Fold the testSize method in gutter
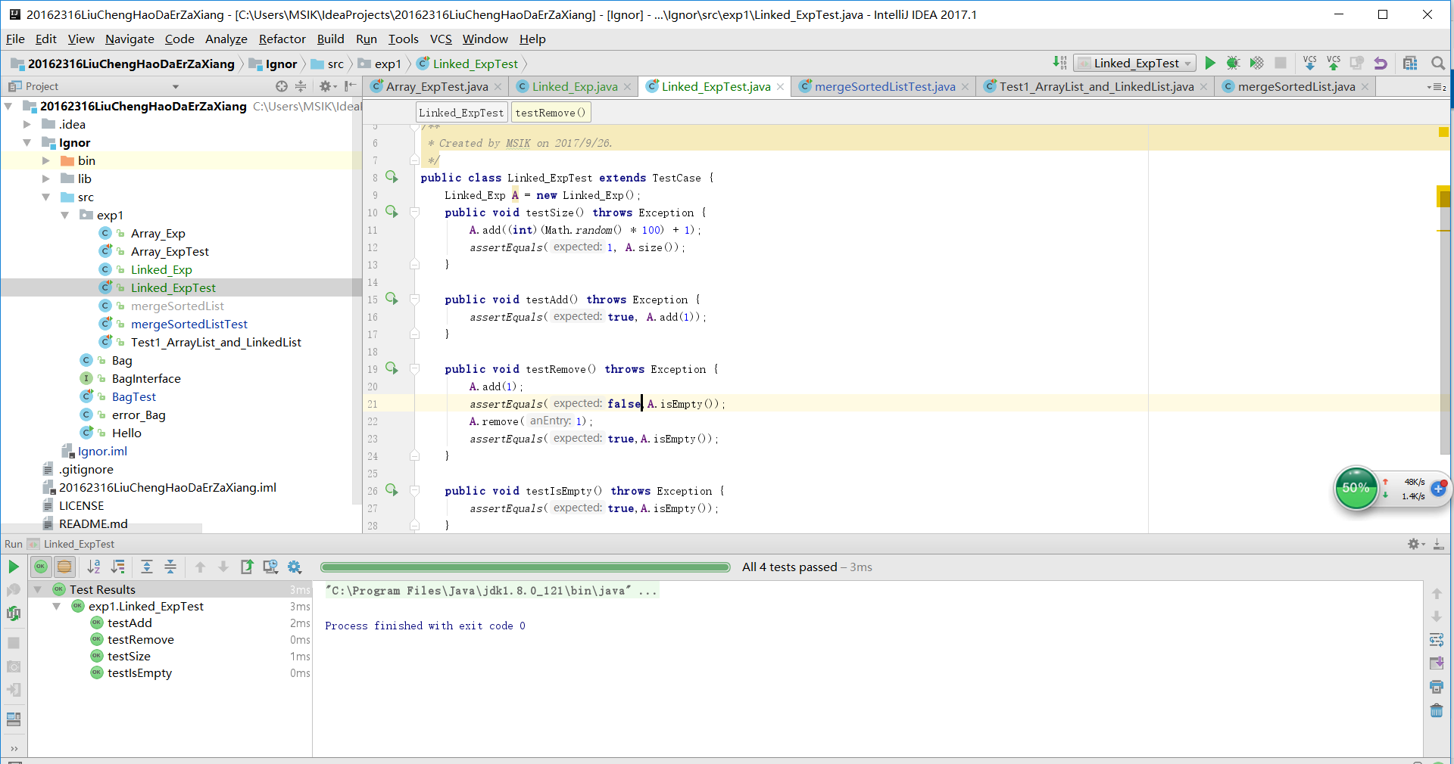The image size is (1454, 764). (x=415, y=213)
